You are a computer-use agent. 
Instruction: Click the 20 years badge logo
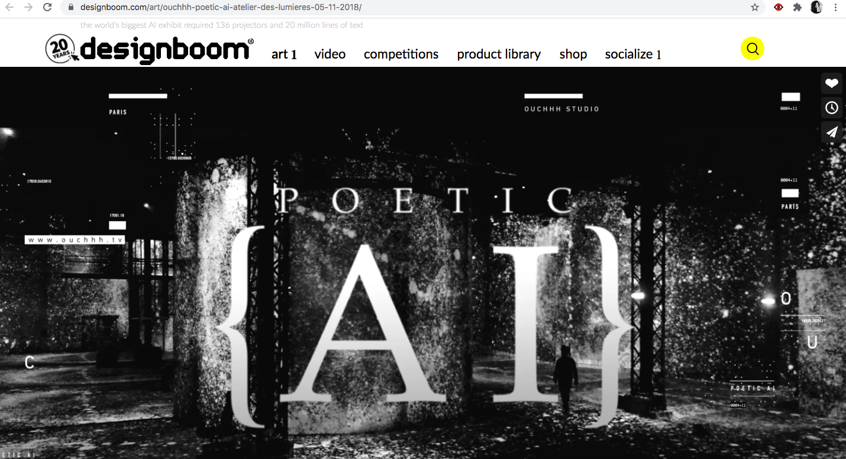pyautogui.click(x=61, y=49)
